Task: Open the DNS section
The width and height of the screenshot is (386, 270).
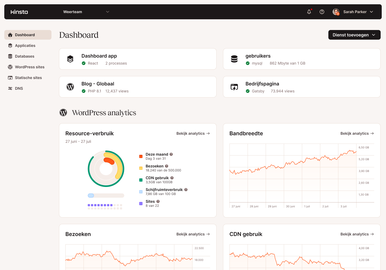Action: point(19,88)
